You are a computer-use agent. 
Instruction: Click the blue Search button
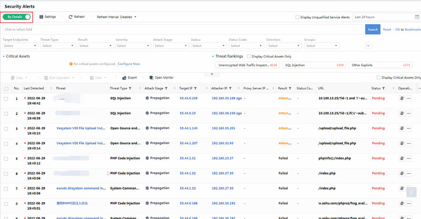(x=373, y=29)
